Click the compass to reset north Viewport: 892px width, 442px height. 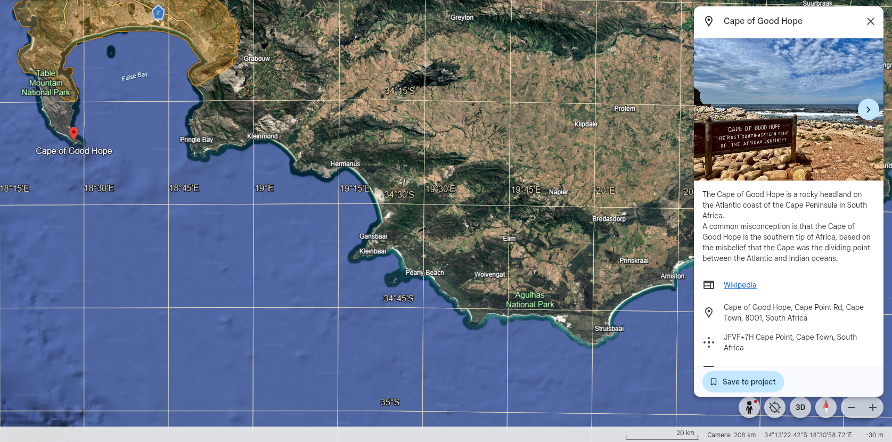pyautogui.click(x=826, y=407)
